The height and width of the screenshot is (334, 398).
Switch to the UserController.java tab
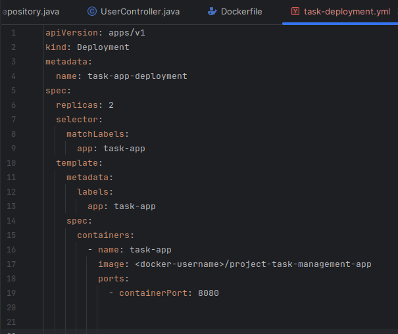coord(140,11)
